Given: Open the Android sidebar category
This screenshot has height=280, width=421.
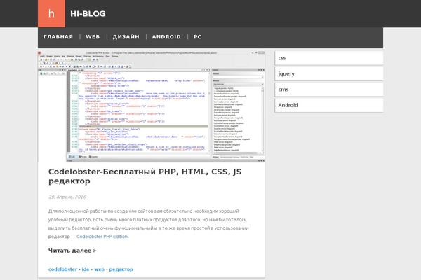Looking at the screenshot, I should point(329,105).
